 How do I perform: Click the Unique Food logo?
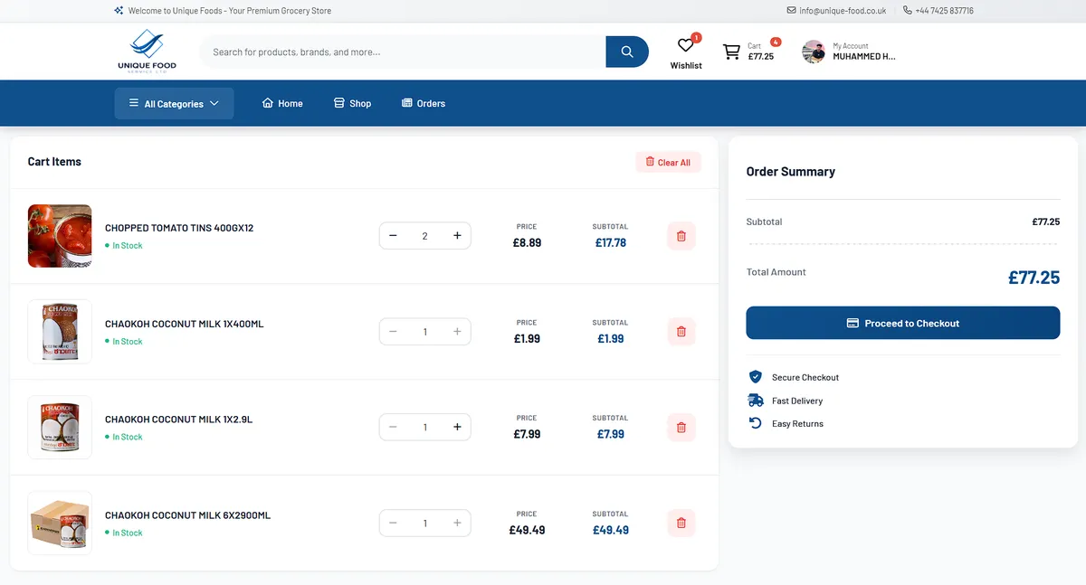(x=147, y=51)
